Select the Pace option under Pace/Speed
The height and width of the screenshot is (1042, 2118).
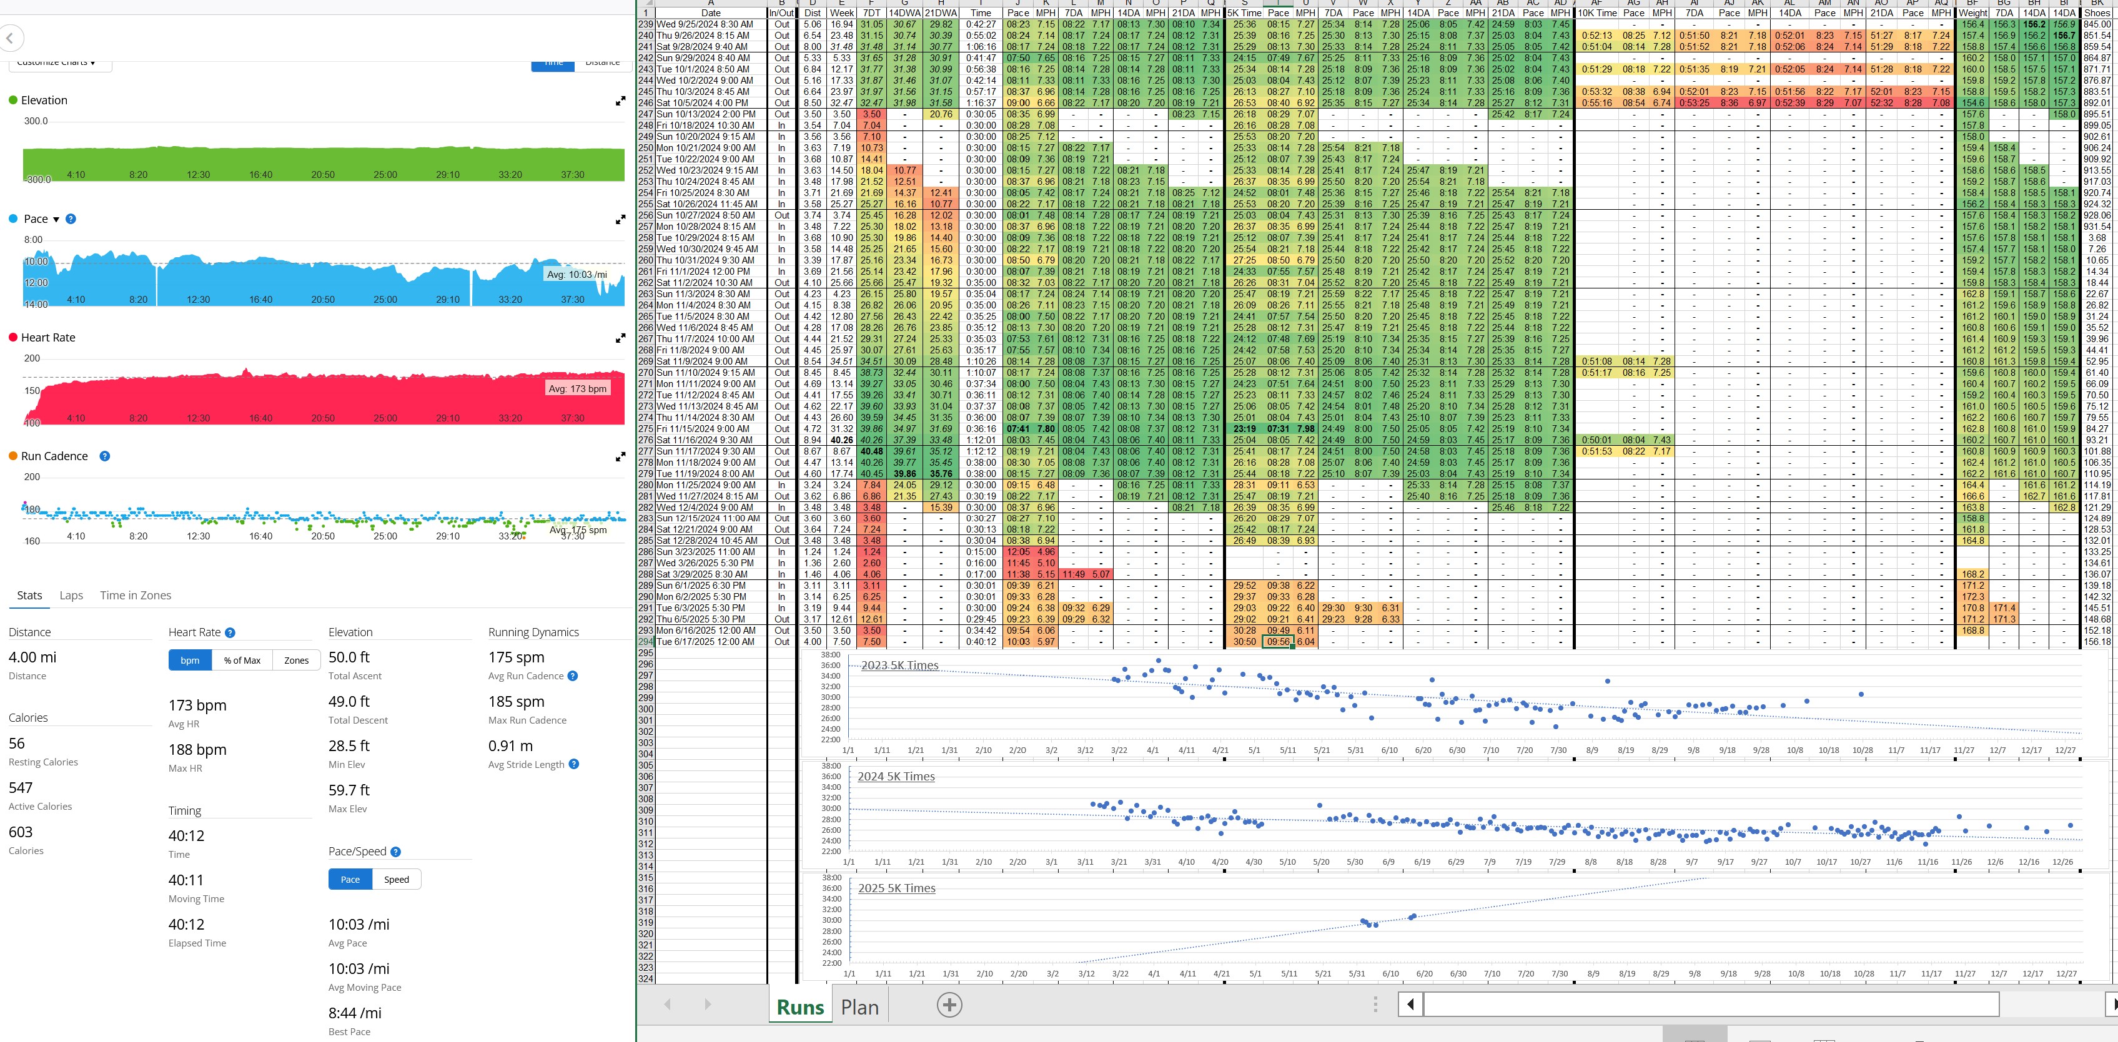(x=350, y=879)
